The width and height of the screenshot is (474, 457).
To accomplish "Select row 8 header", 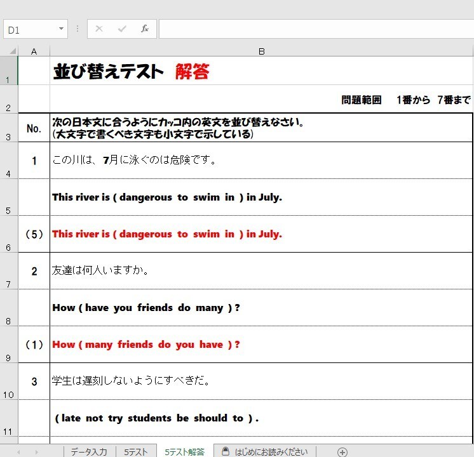I will [x=9, y=308].
